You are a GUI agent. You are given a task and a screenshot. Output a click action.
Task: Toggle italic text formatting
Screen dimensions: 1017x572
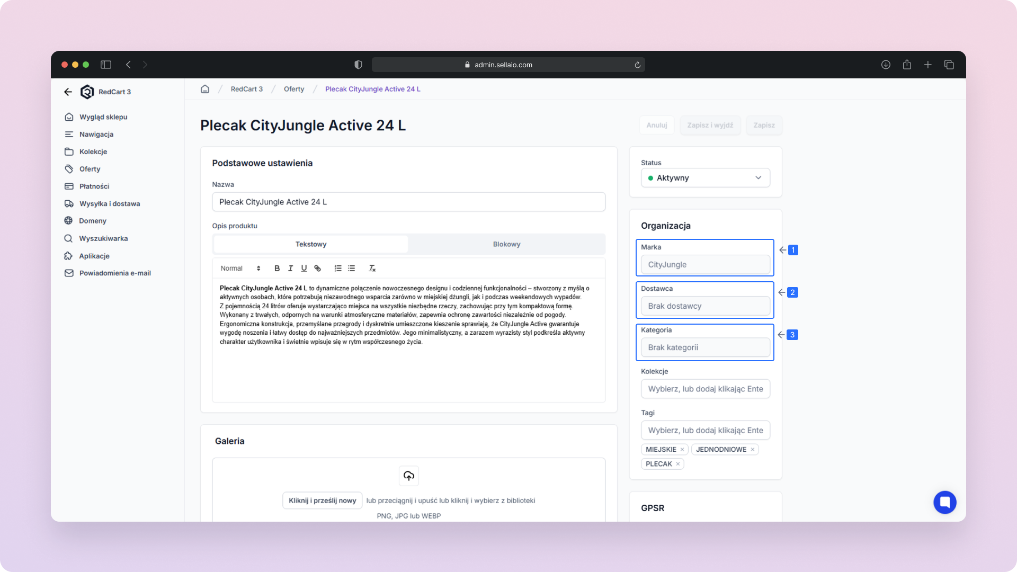point(290,269)
